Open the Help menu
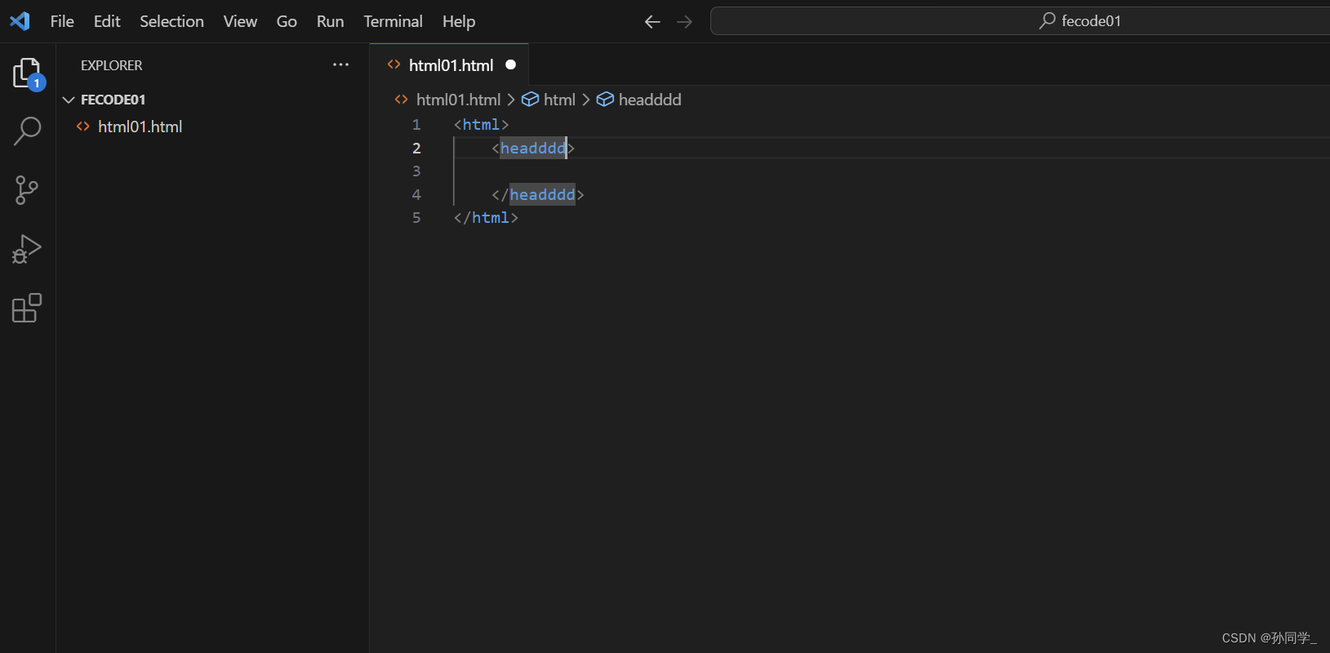This screenshot has height=653, width=1330. pyautogui.click(x=459, y=21)
